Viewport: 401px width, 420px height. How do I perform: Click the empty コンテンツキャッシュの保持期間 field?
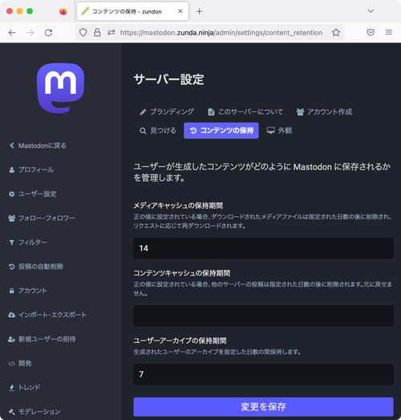click(x=263, y=316)
